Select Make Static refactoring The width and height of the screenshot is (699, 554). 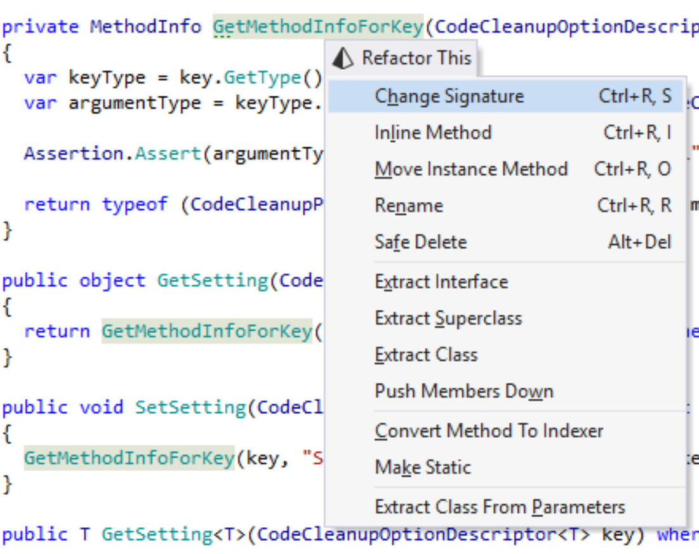tap(423, 468)
